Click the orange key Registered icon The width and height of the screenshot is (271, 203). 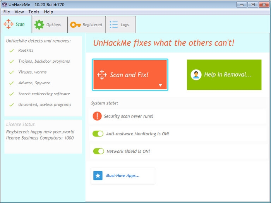(x=75, y=25)
